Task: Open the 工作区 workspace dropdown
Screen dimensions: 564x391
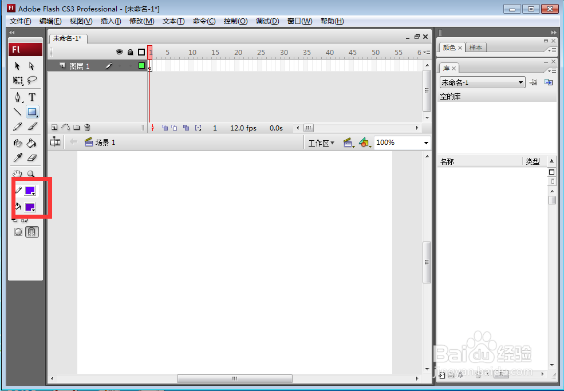Action: coord(321,143)
